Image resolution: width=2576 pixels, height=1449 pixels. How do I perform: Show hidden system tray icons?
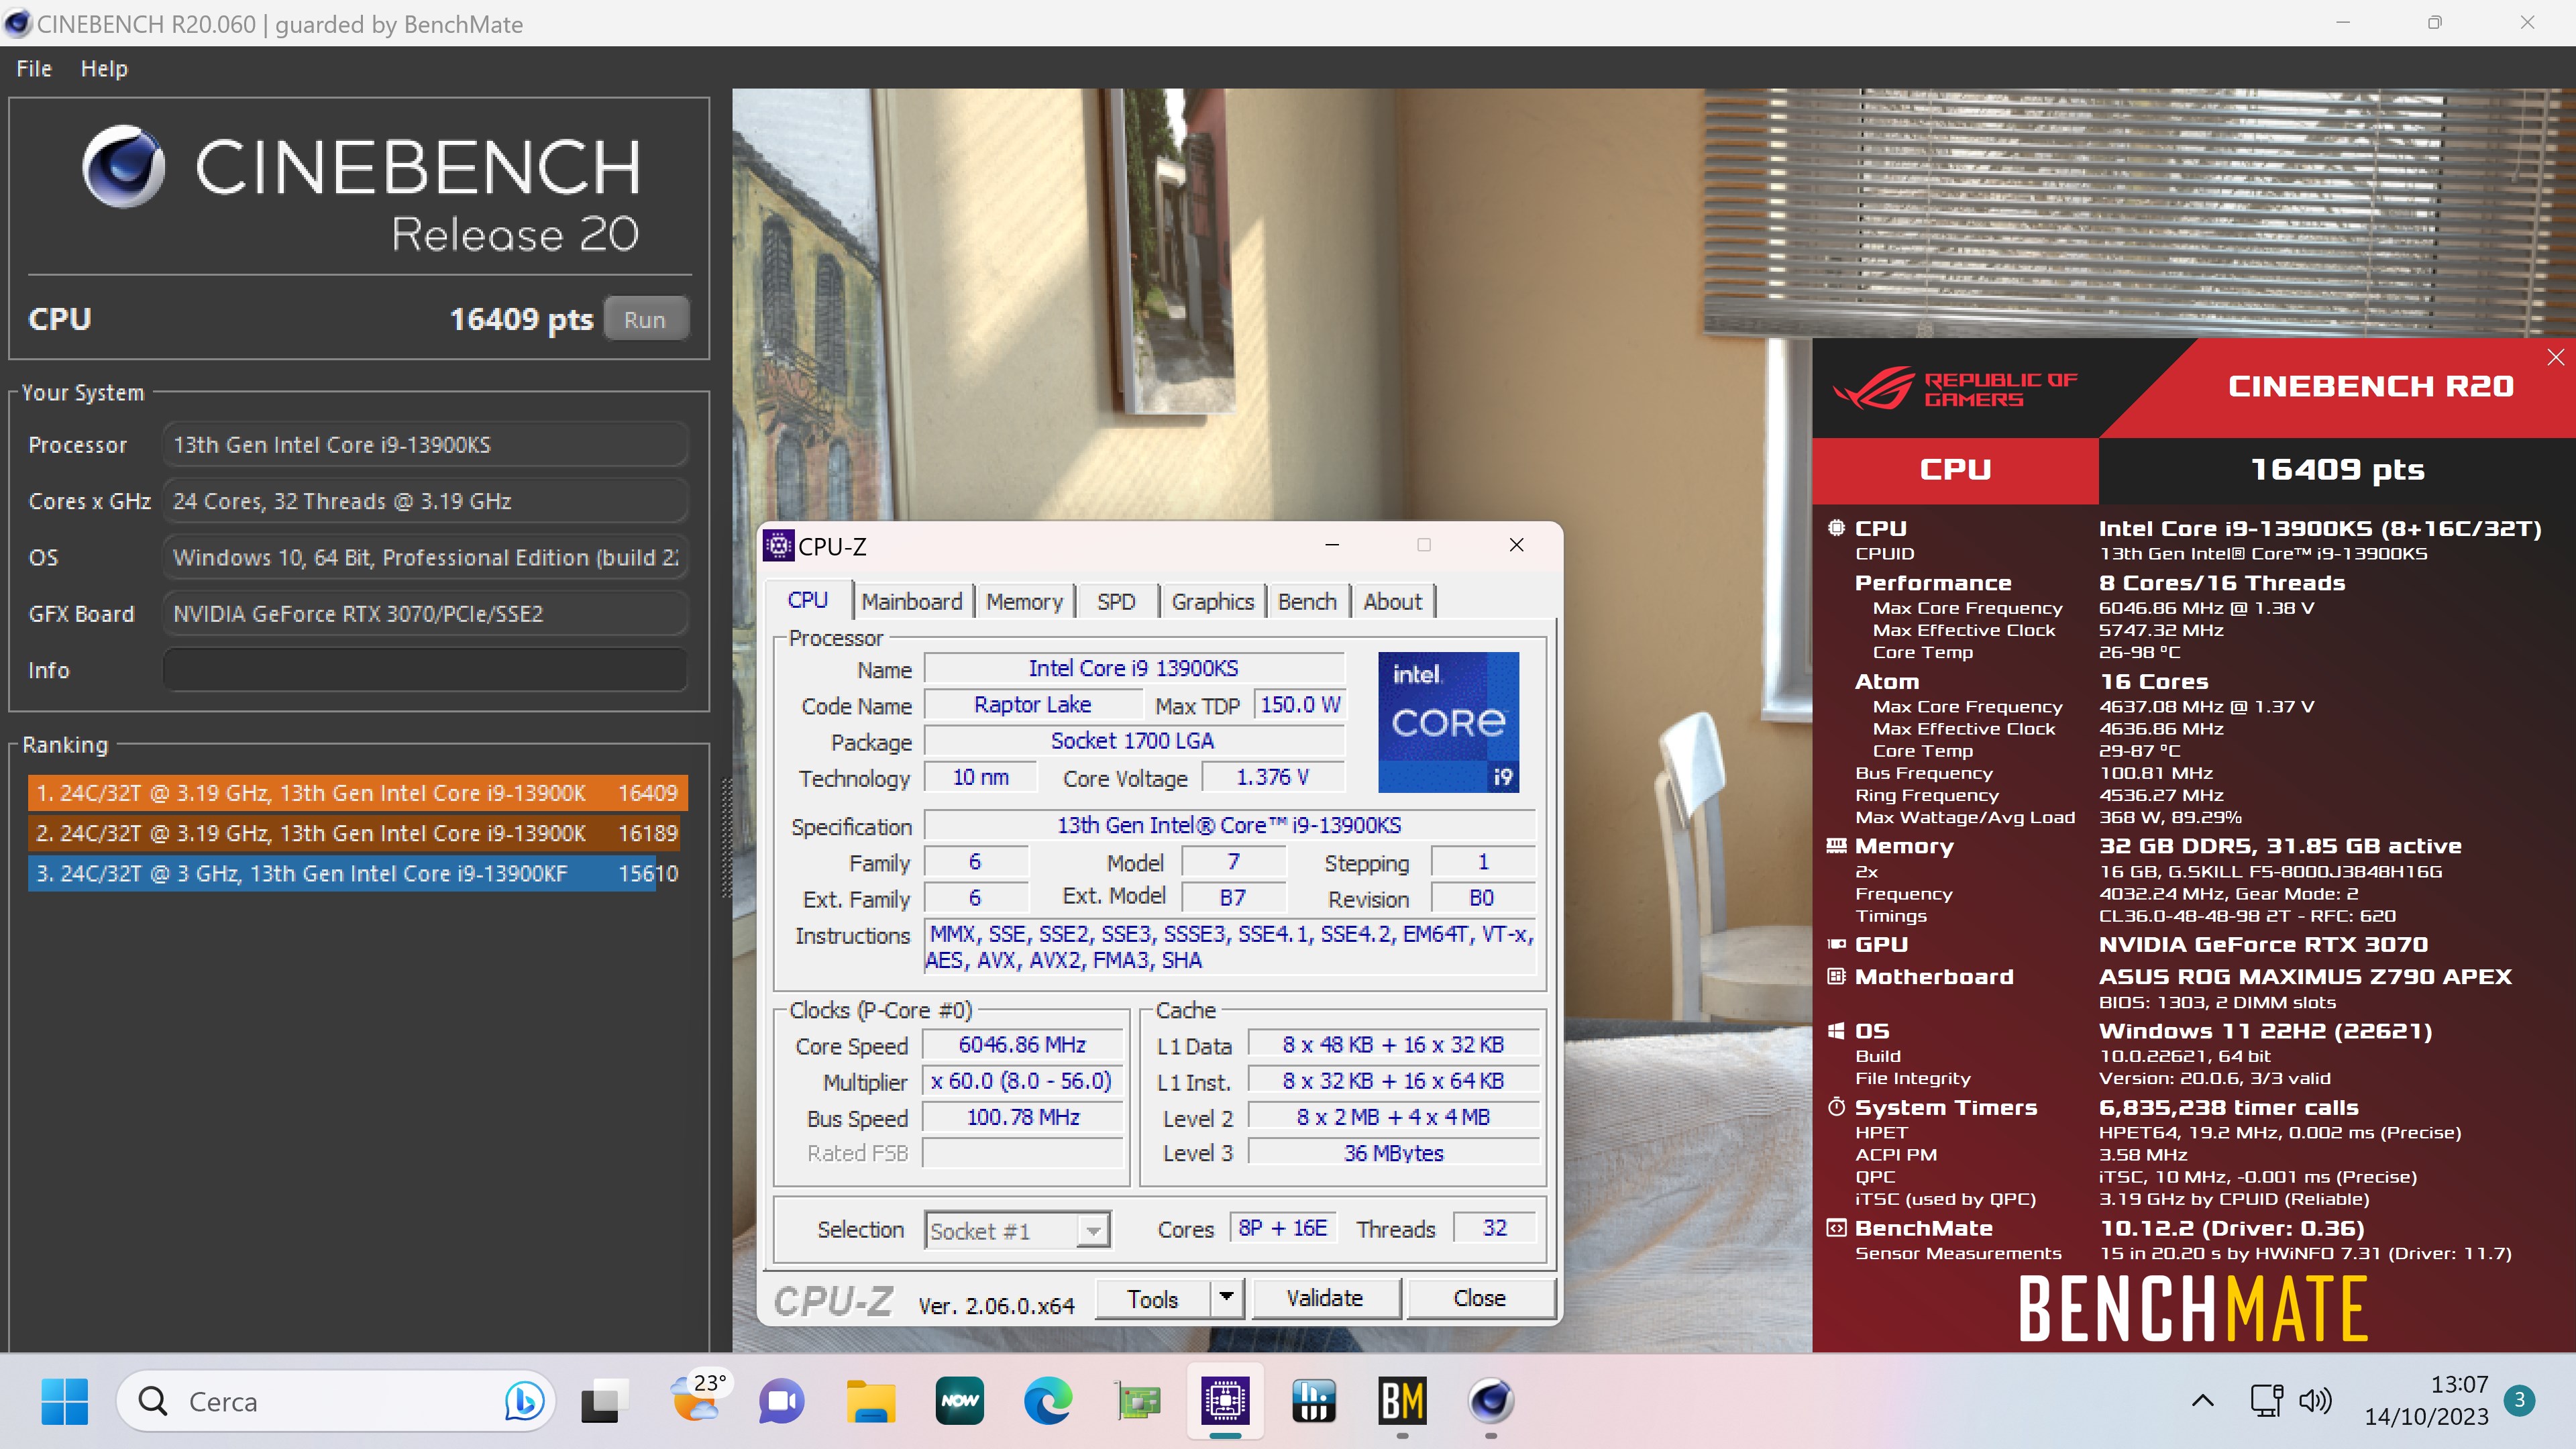[2202, 1401]
